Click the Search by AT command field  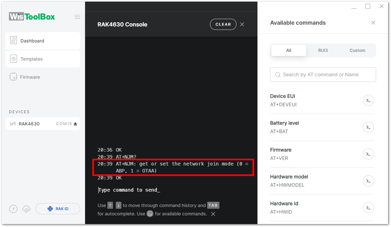[323, 75]
